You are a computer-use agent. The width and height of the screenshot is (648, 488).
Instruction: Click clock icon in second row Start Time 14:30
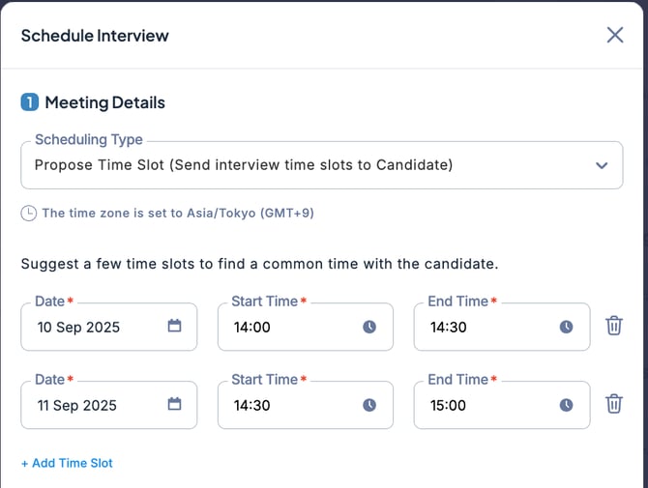(369, 405)
